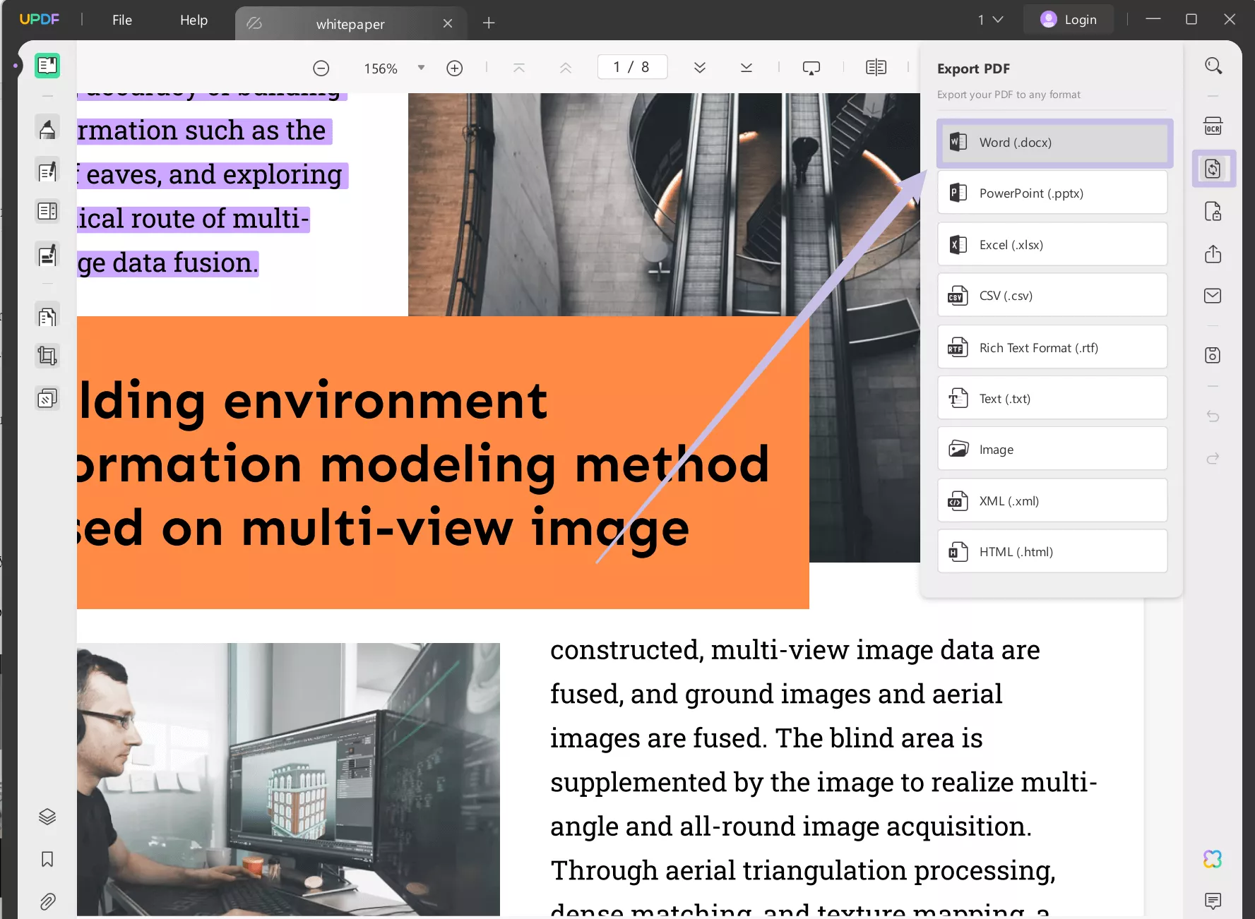
Task: Open the File menu
Action: click(x=122, y=20)
